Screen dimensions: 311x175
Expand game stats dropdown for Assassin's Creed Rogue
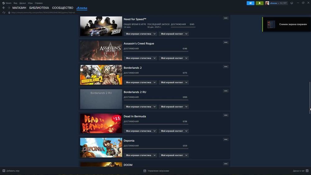pos(141,58)
